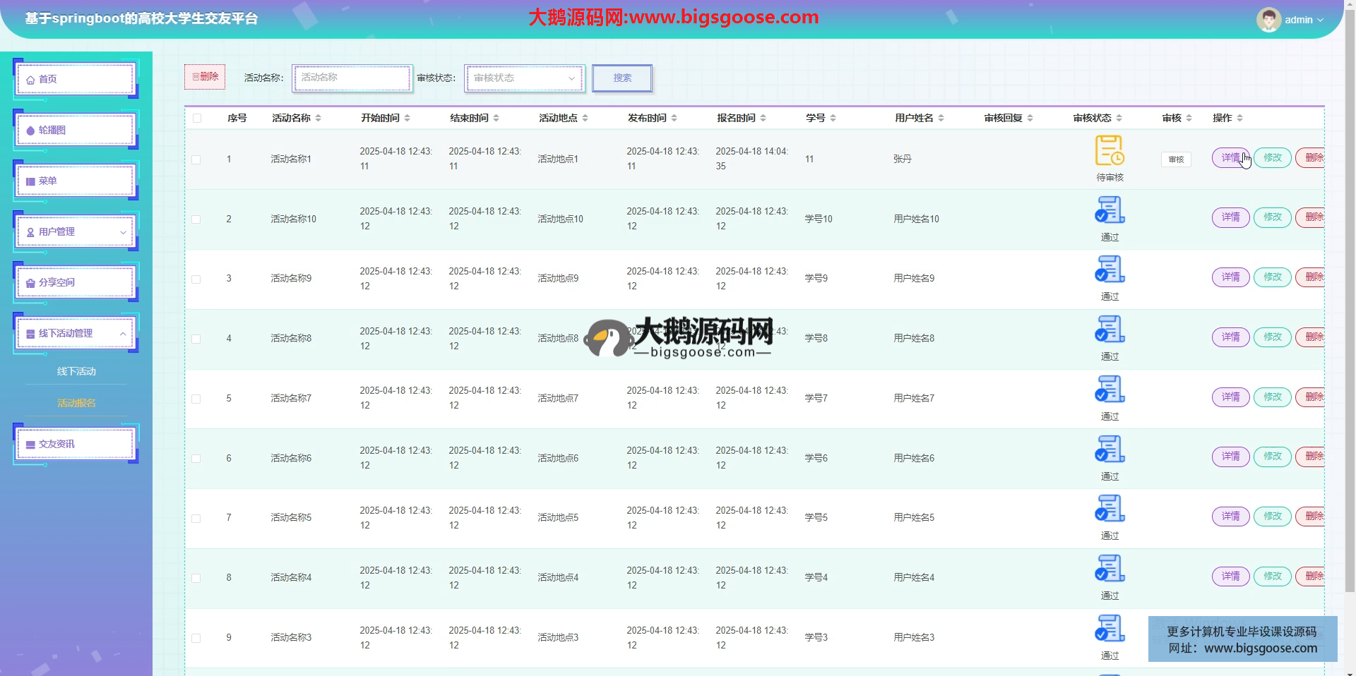Select the checkbox for 活动名称8 row
The width and height of the screenshot is (1356, 676).
pos(196,339)
